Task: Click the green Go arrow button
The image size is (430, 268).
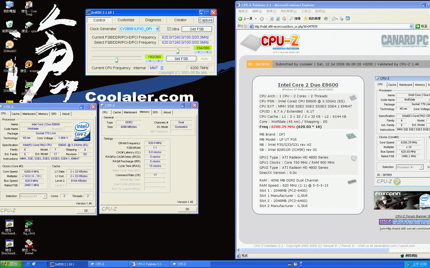Action: pyautogui.click(x=418, y=26)
